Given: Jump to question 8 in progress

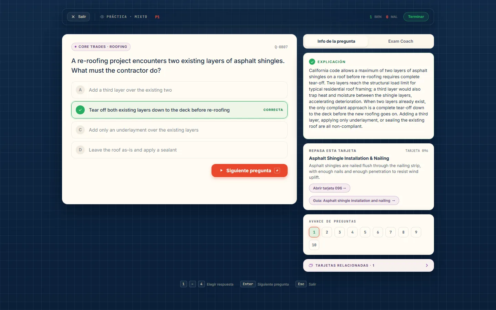Looking at the screenshot, I should [x=403, y=232].
